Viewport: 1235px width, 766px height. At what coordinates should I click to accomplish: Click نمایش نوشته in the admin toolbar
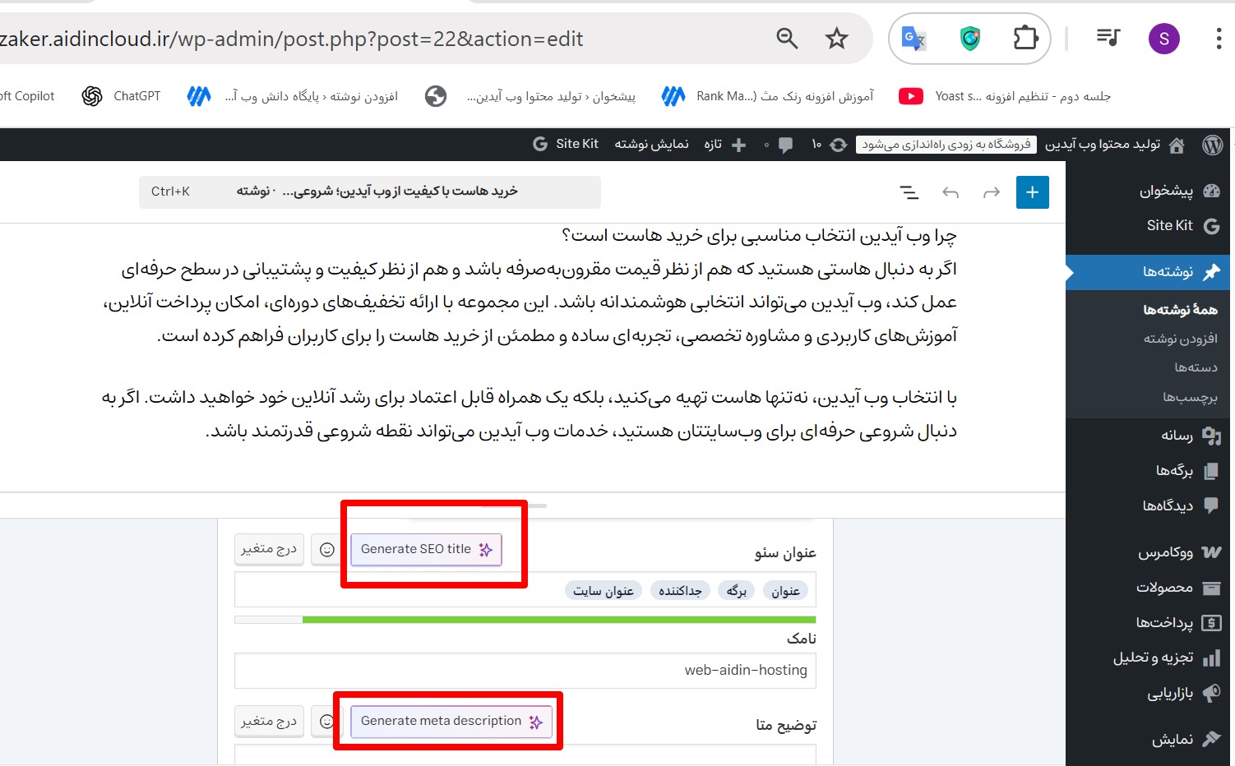(x=650, y=145)
